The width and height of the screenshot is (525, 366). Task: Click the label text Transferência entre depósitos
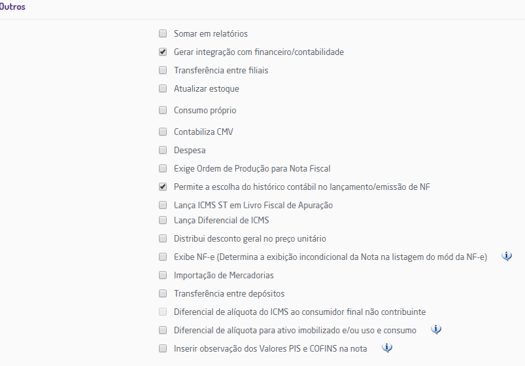tap(229, 293)
